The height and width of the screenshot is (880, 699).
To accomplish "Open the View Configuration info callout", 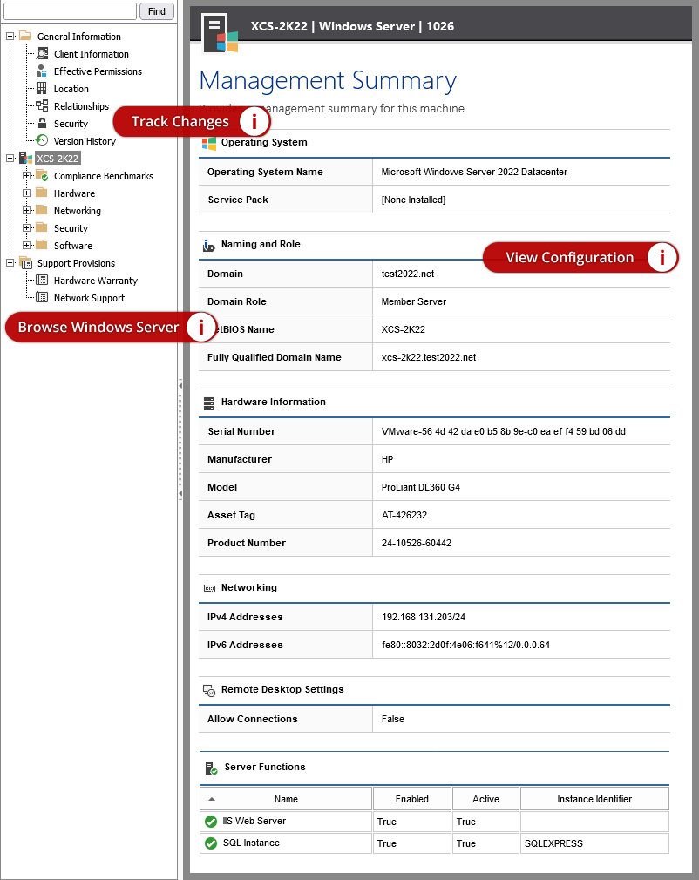I will [x=663, y=257].
